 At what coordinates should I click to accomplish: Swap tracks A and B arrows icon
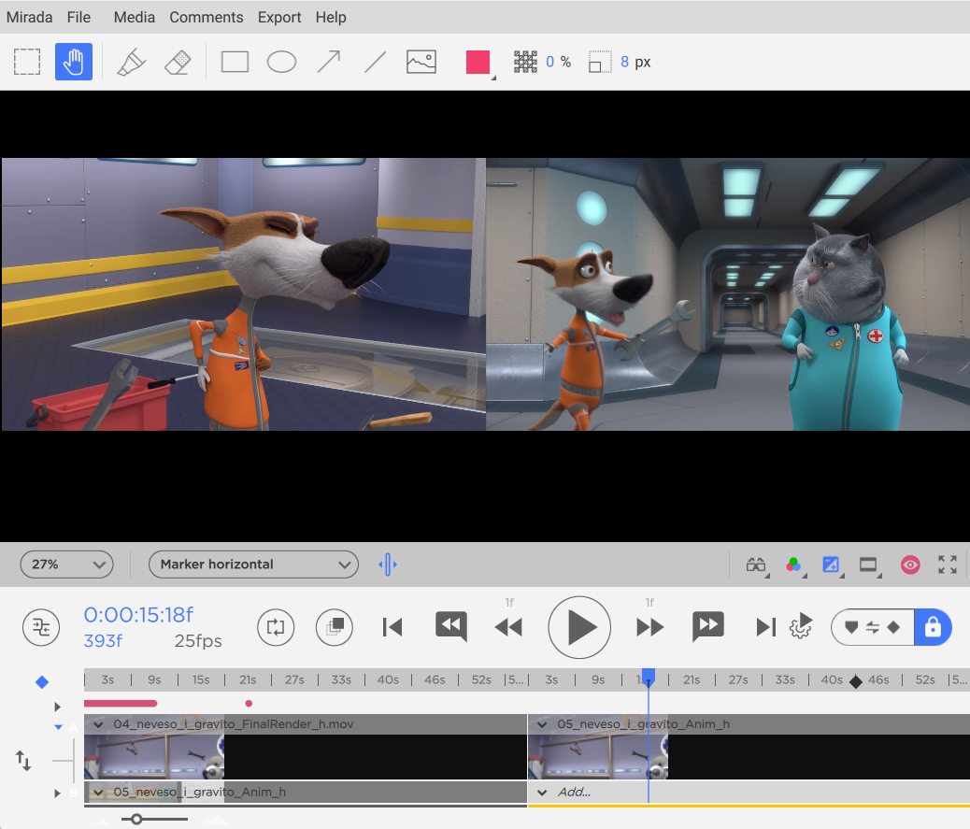(x=23, y=761)
